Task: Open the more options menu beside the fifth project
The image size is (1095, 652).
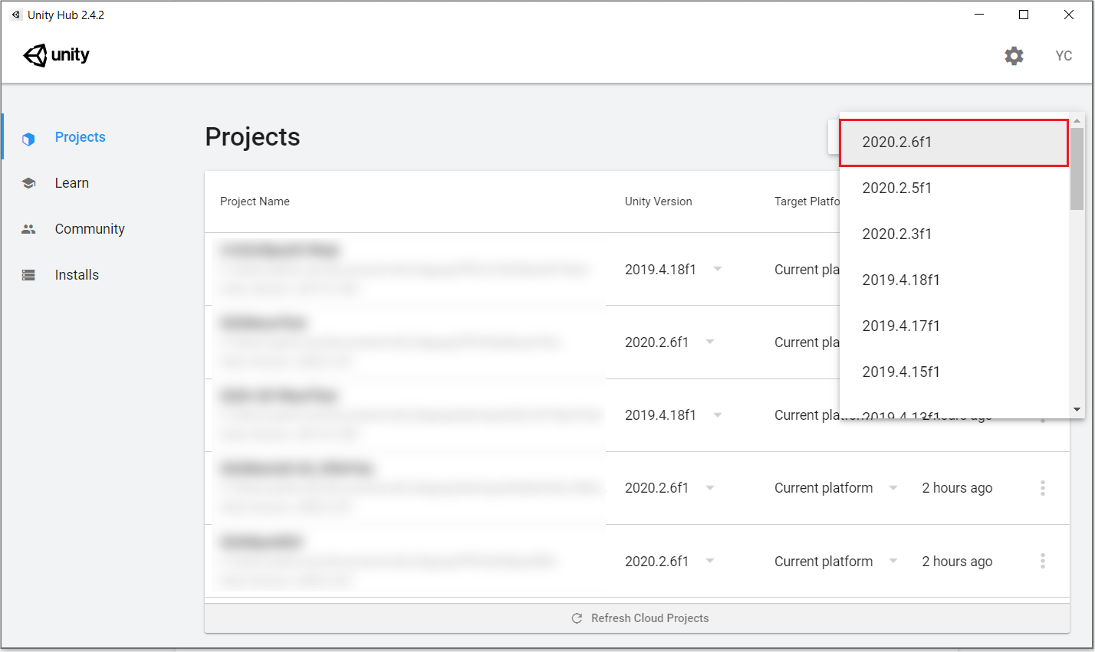Action: [1043, 562]
